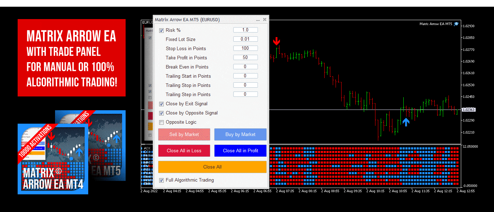Toggle the Risk % checkbox
Viewport: 494px width, 212px height.
(162, 30)
